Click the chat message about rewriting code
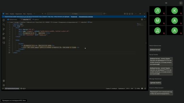The width and height of the screenshot is (184, 103). [x=161, y=93]
